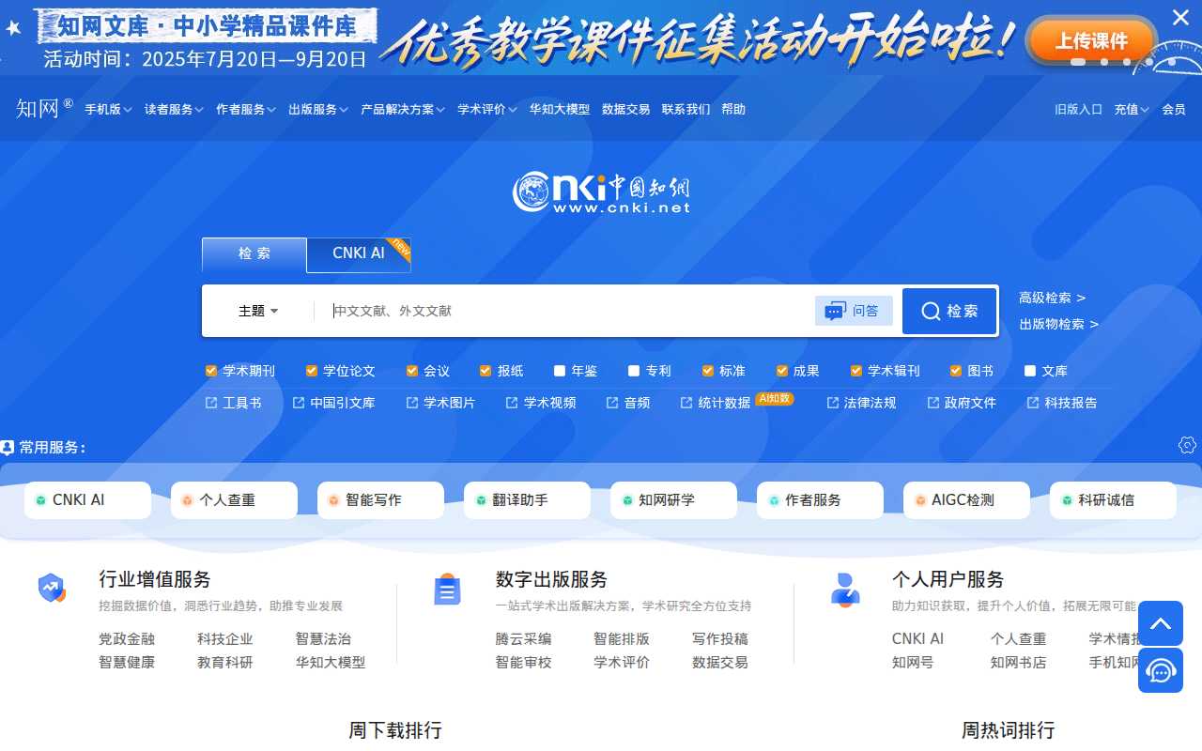Check the 年鉴 checkbox
Viewport: 1202px width, 751px height.
click(560, 371)
